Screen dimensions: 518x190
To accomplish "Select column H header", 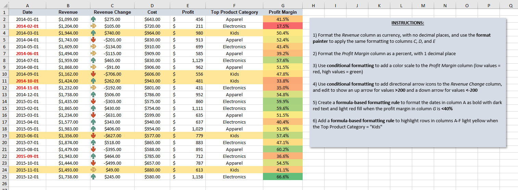I will tap(313, 5).
